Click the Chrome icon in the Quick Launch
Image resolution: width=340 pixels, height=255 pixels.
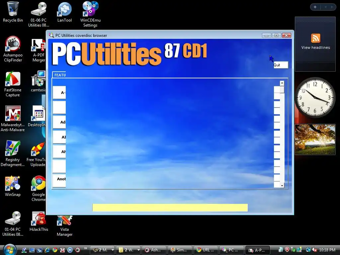pos(55,250)
